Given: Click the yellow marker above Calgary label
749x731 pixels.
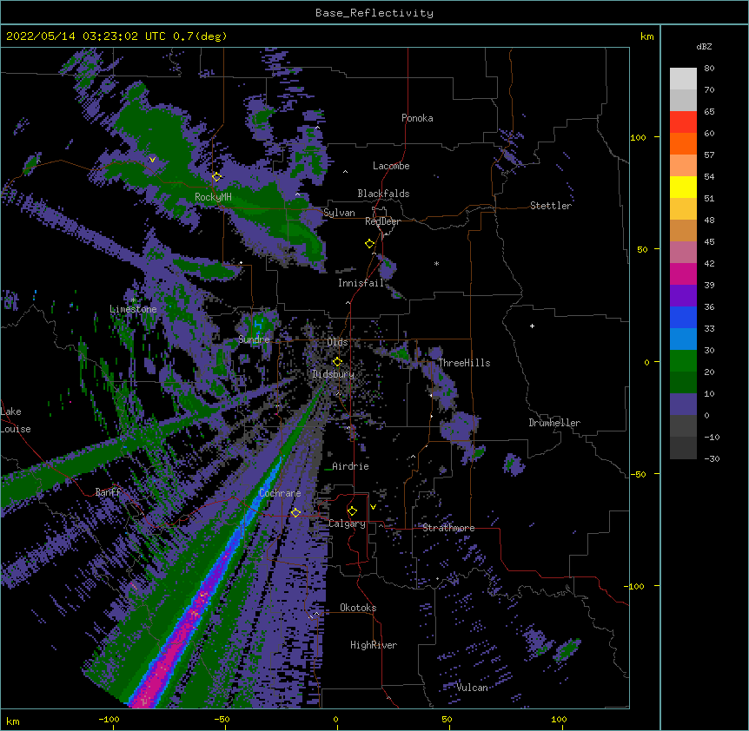Looking at the screenshot, I should 352,511.
